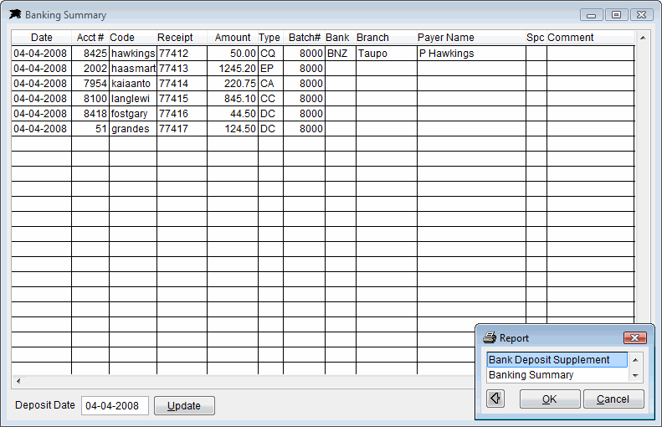Click the Deposit Date input field
This screenshot has height=427, width=662.
(115, 405)
